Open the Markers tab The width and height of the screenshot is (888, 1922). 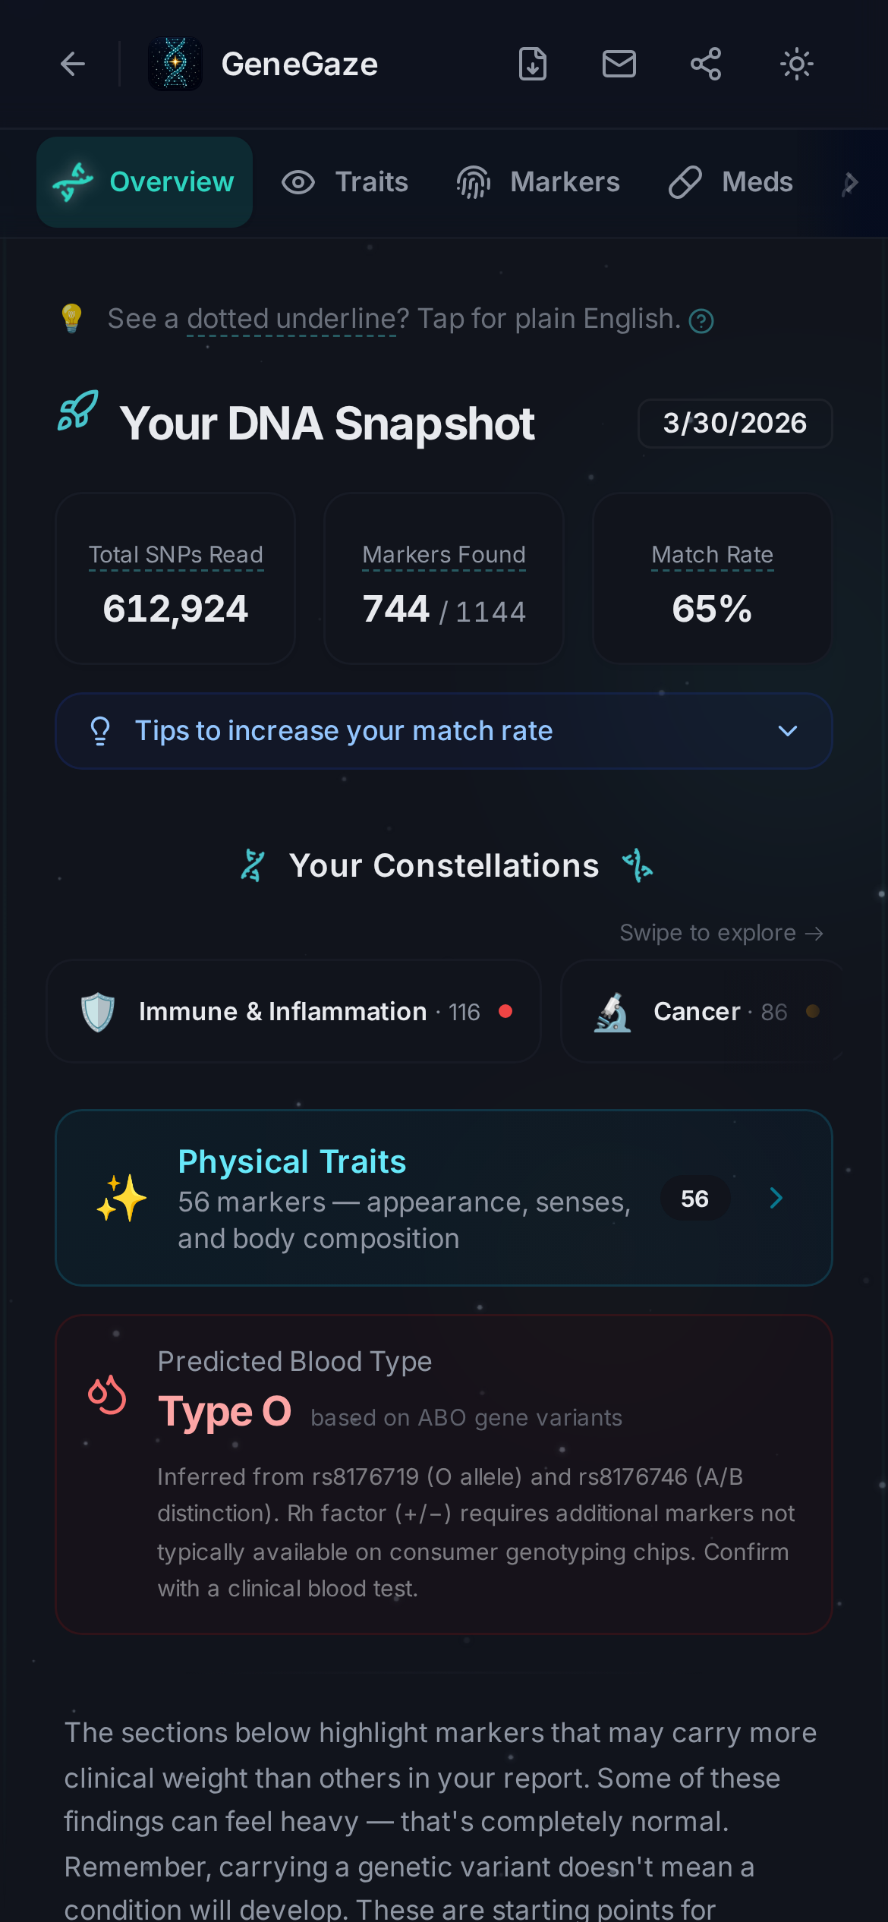click(x=540, y=182)
